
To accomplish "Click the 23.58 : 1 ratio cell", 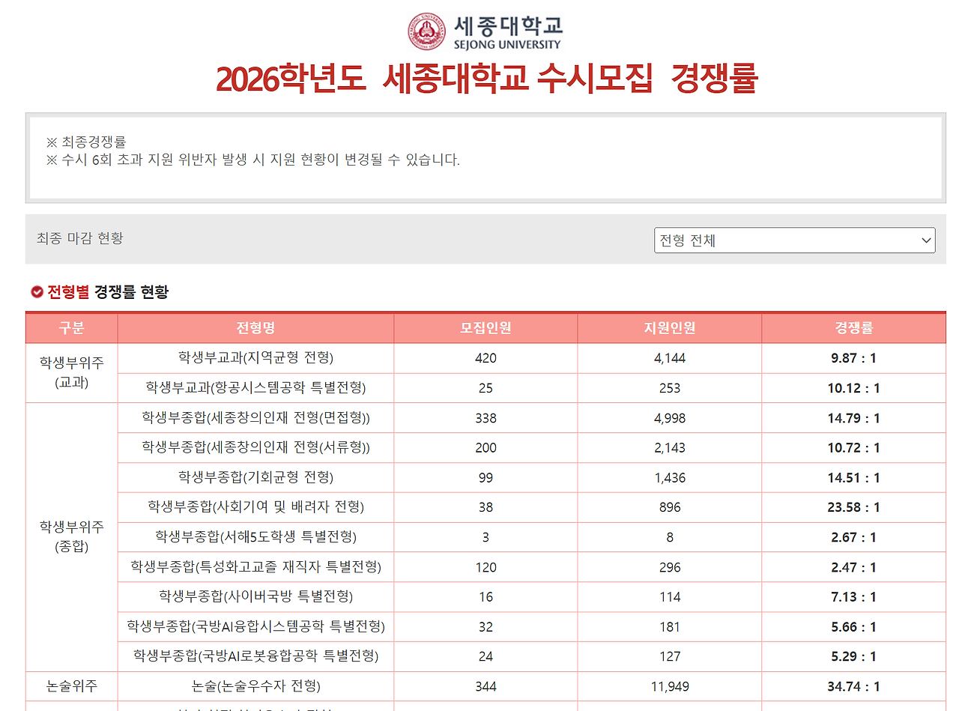I will [x=854, y=507].
